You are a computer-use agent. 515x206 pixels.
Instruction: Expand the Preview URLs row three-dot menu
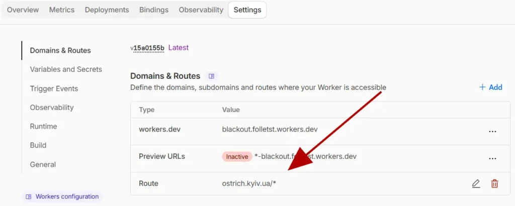(x=492, y=158)
